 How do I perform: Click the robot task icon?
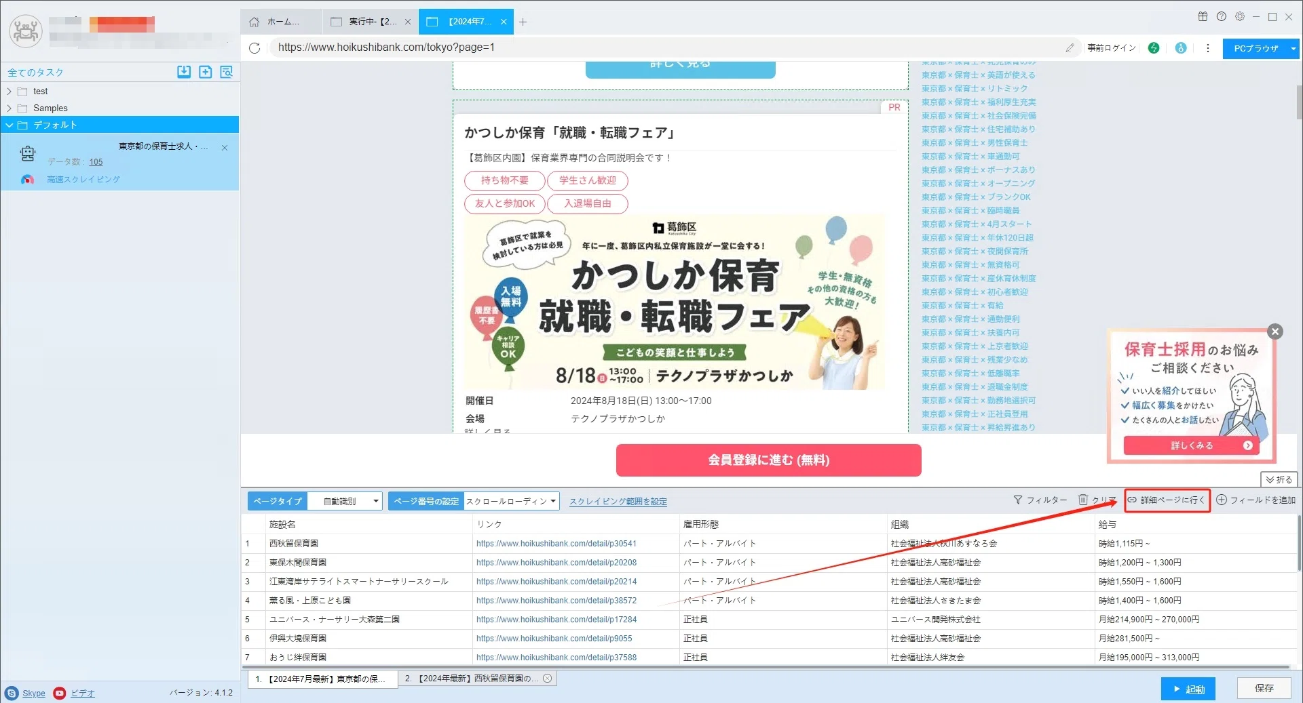point(28,154)
